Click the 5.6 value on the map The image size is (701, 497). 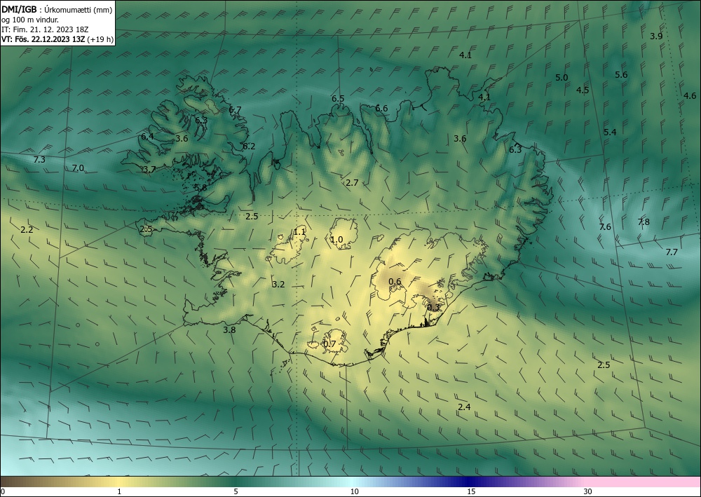click(621, 74)
